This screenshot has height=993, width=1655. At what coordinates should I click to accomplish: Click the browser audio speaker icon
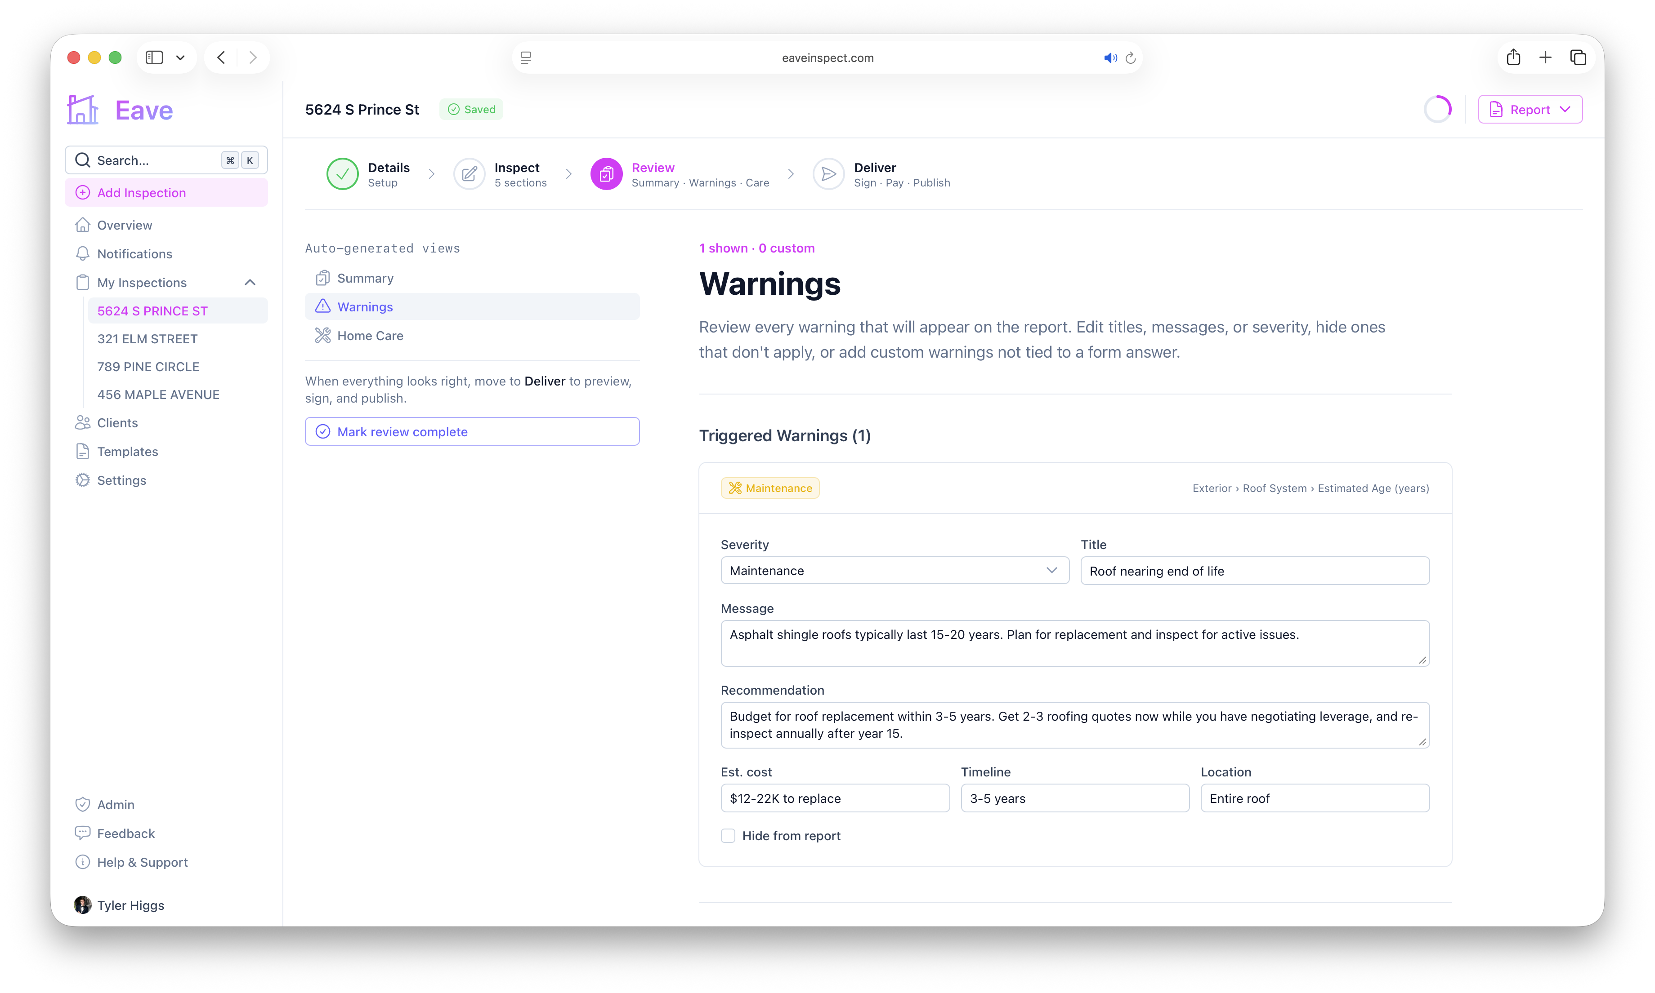[1110, 58]
